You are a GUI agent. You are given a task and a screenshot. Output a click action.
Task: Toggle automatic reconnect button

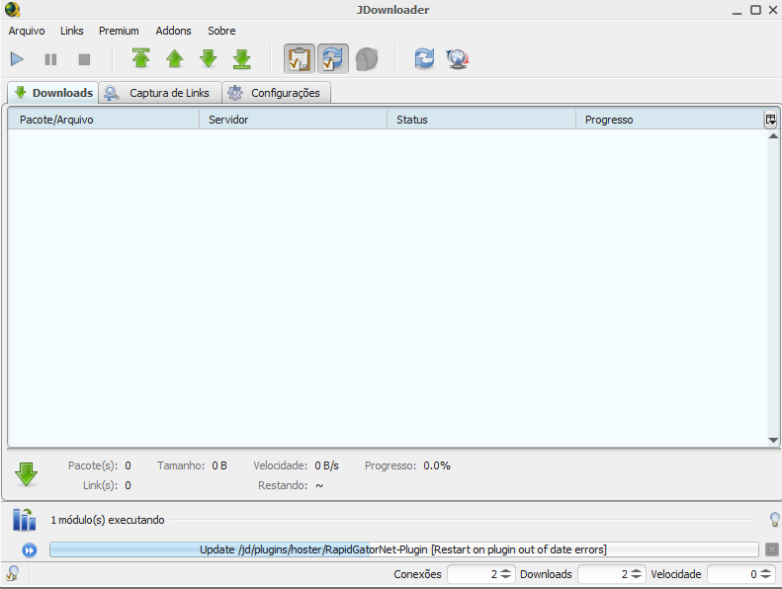tap(333, 59)
